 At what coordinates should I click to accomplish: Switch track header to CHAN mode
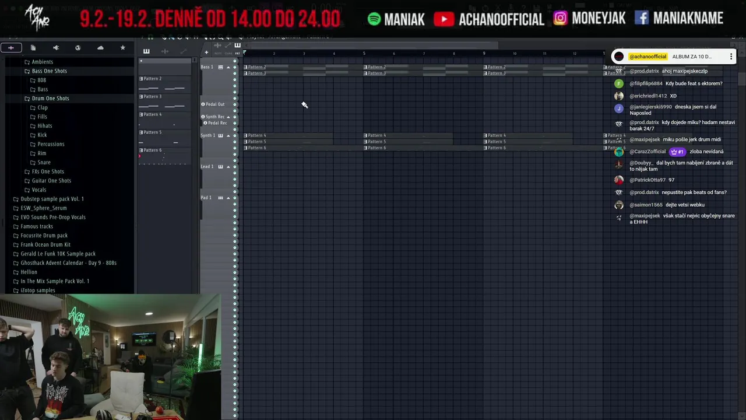(228, 53)
